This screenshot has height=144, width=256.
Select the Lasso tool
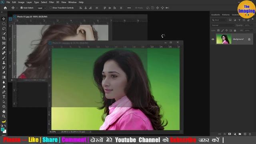pos(4,28)
